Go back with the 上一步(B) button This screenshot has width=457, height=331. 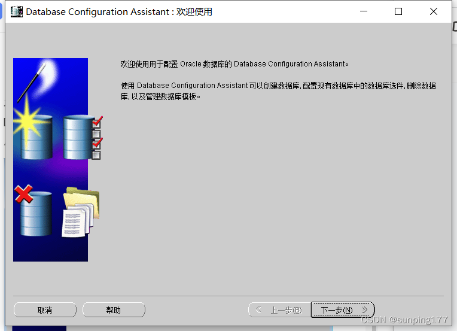point(279,309)
